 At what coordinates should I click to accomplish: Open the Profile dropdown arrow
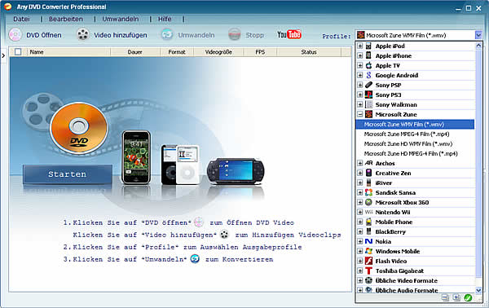(478, 35)
